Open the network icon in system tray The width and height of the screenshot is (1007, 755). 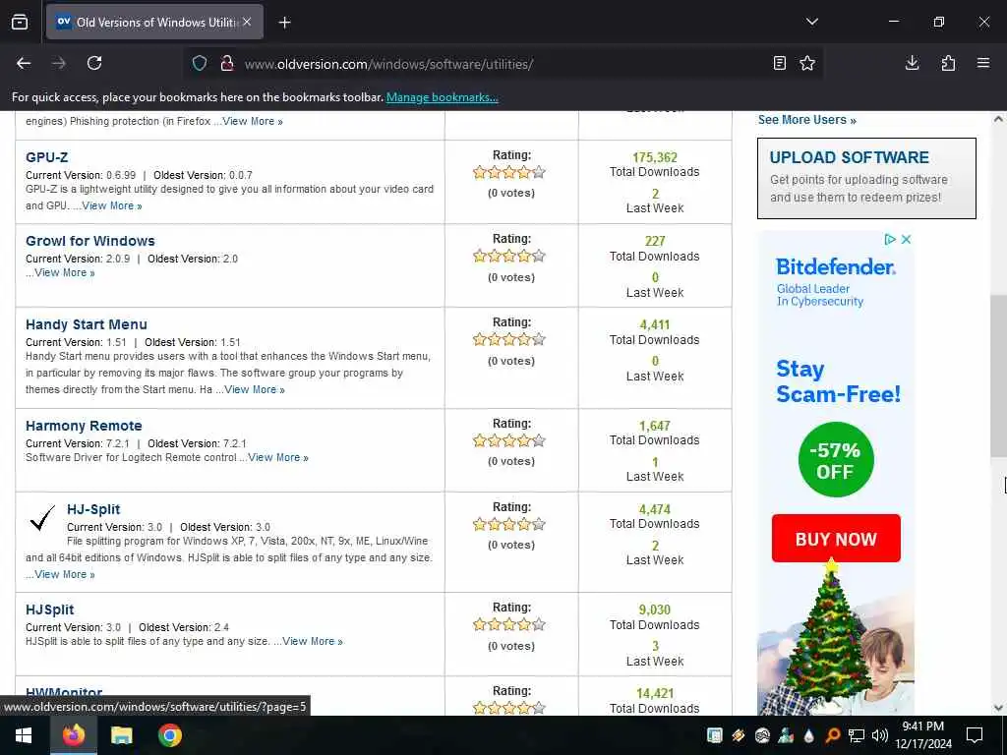[857, 735]
